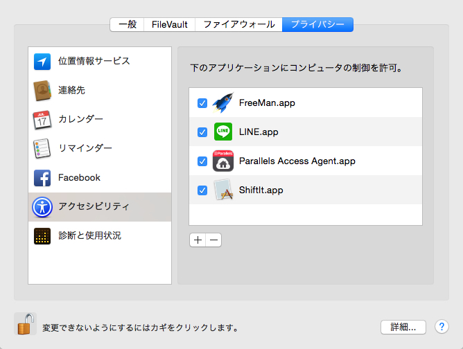Toggle the ShiftIt.app checkbox

click(x=202, y=190)
